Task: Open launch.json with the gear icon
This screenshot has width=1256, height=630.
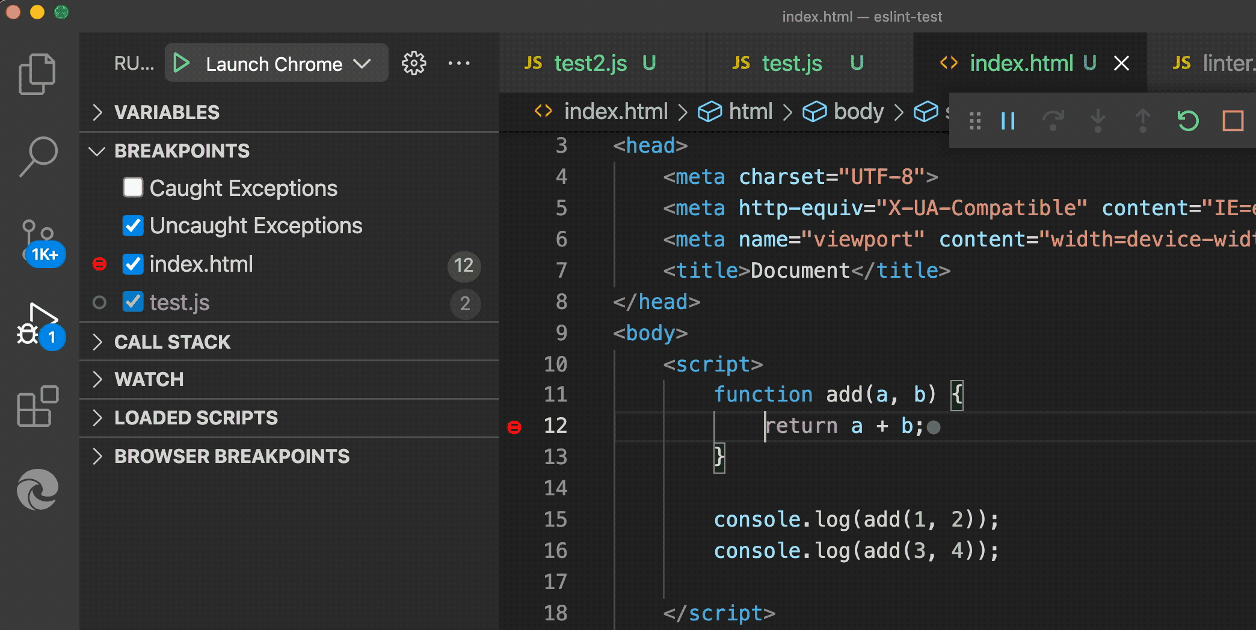Action: pos(414,63)
